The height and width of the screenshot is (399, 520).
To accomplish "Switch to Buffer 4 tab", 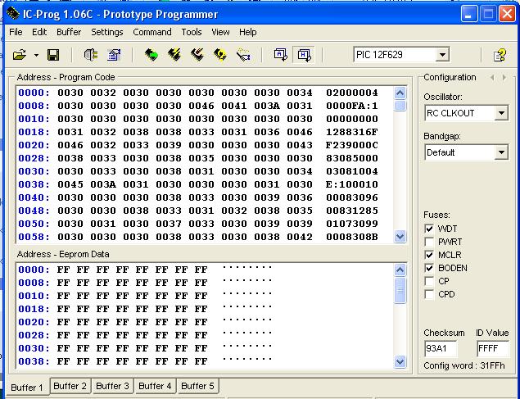I will coord(155,386).
